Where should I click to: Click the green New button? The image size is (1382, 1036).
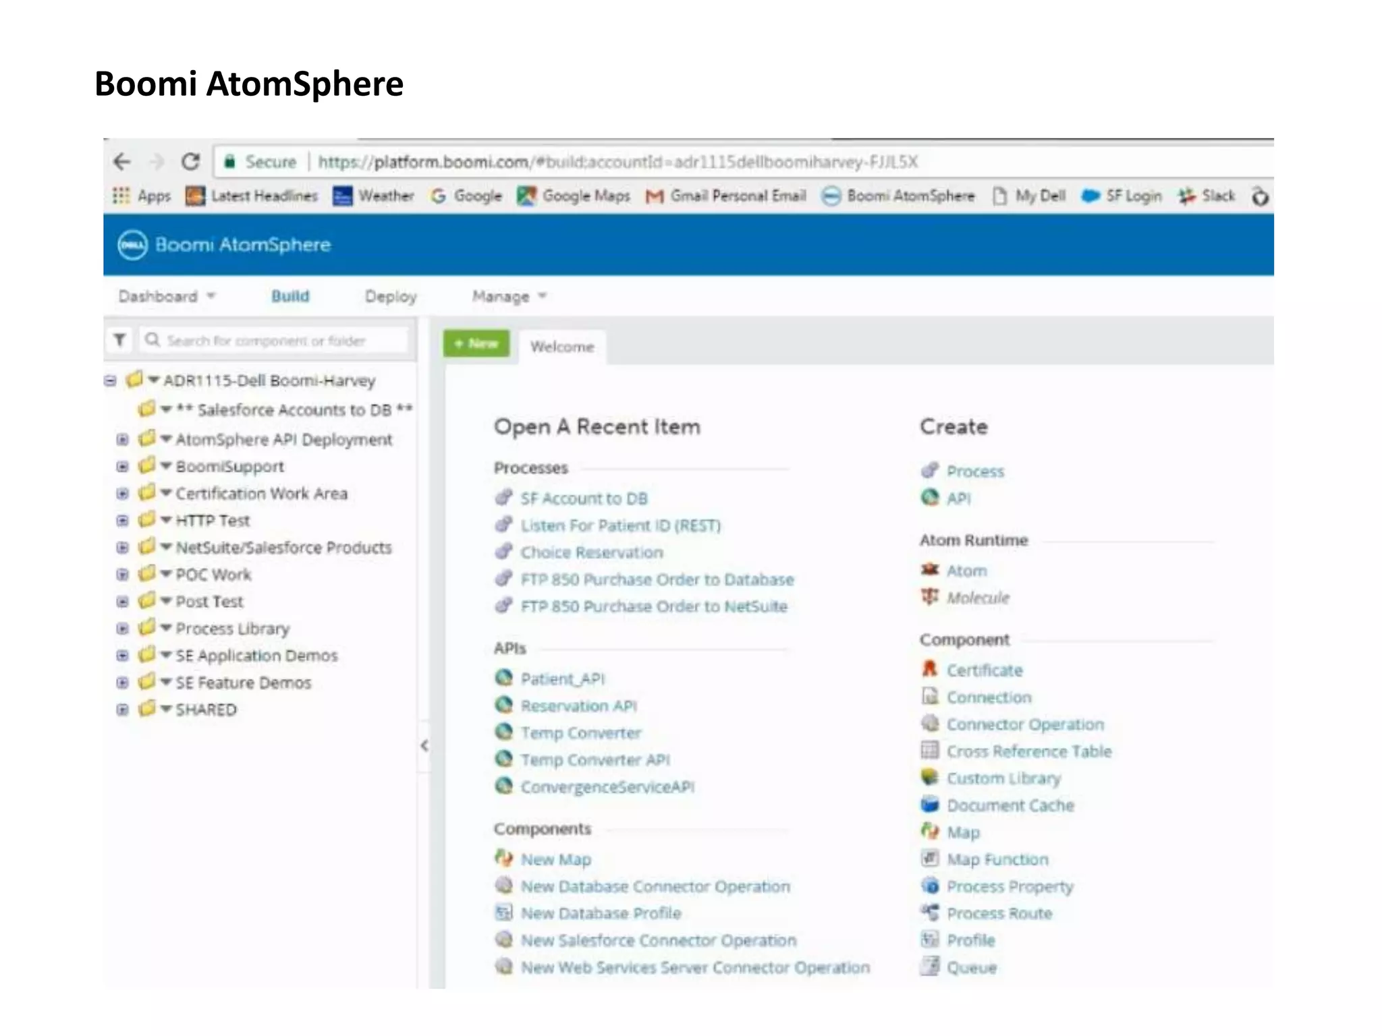tap(476, 344)
